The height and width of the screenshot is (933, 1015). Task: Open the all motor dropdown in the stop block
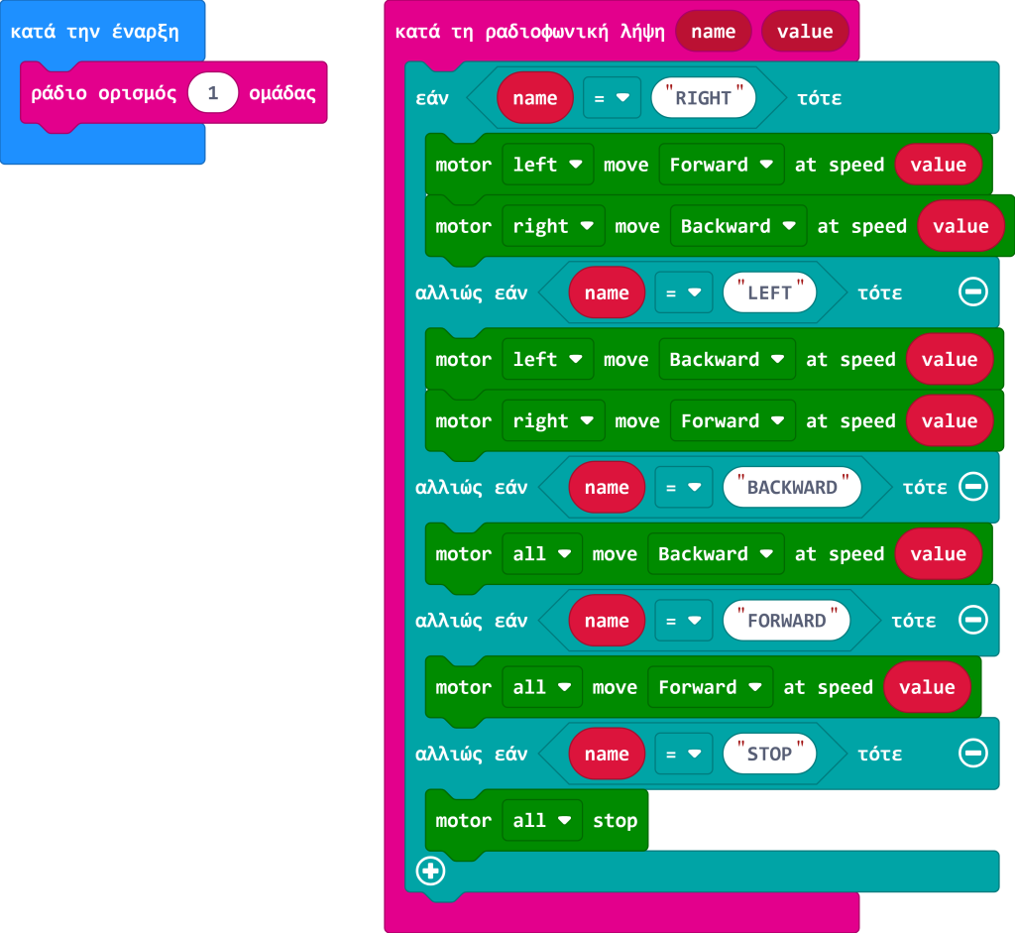click(542, 820)
